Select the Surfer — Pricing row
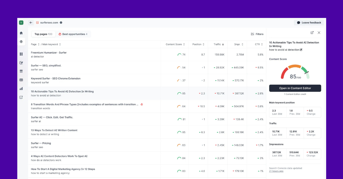The image size is (343, 179). [x=41, y=143]
